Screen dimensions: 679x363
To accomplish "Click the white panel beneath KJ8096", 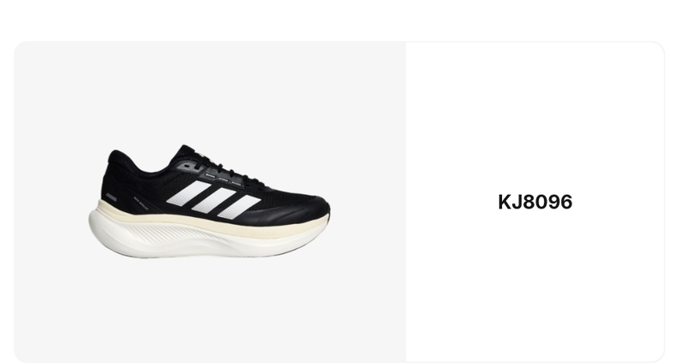I will (535, 285).
